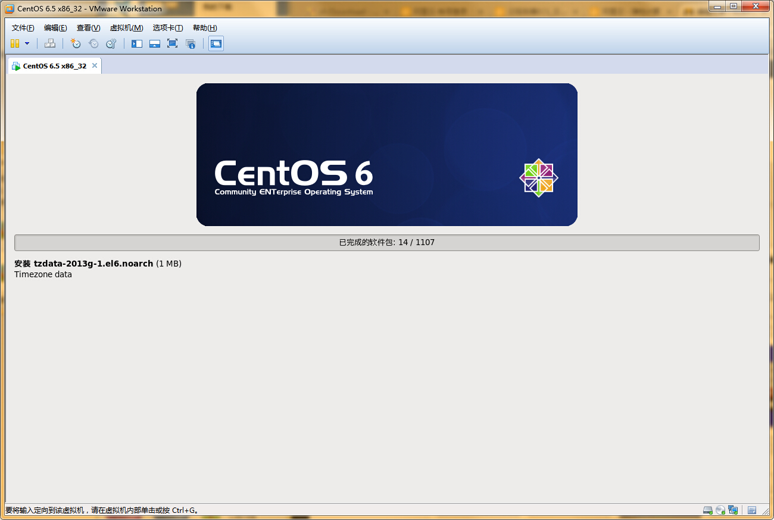Click the send Ctrl+Alt+Del icon
Image resolution: width=774 pixels, height=520 pixels.
[50, 43]
